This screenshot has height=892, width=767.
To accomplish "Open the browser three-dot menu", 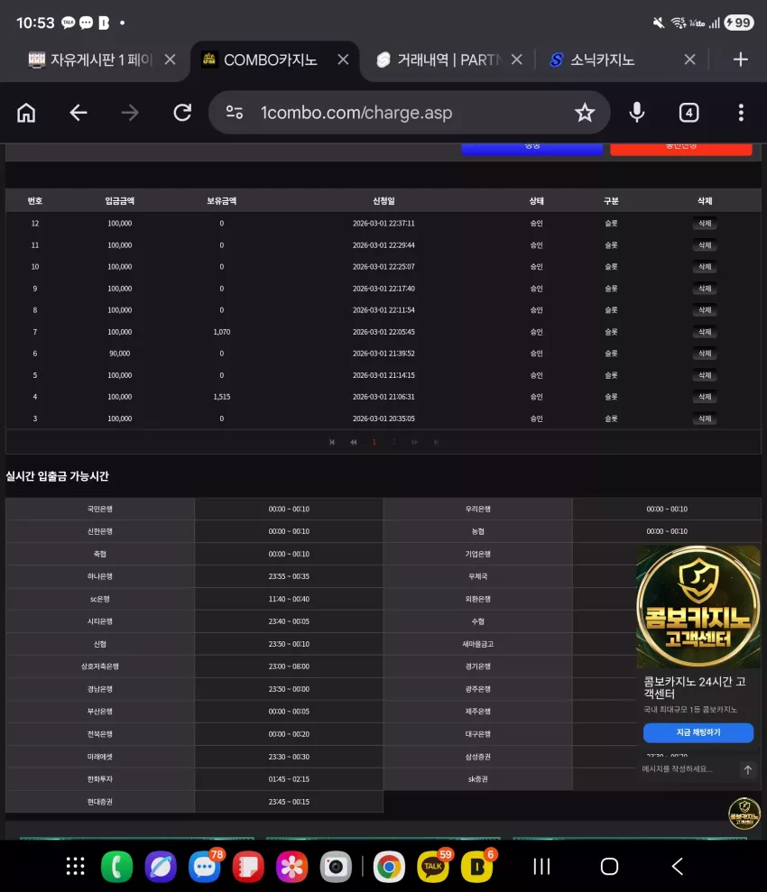I will tap(741, 113).
